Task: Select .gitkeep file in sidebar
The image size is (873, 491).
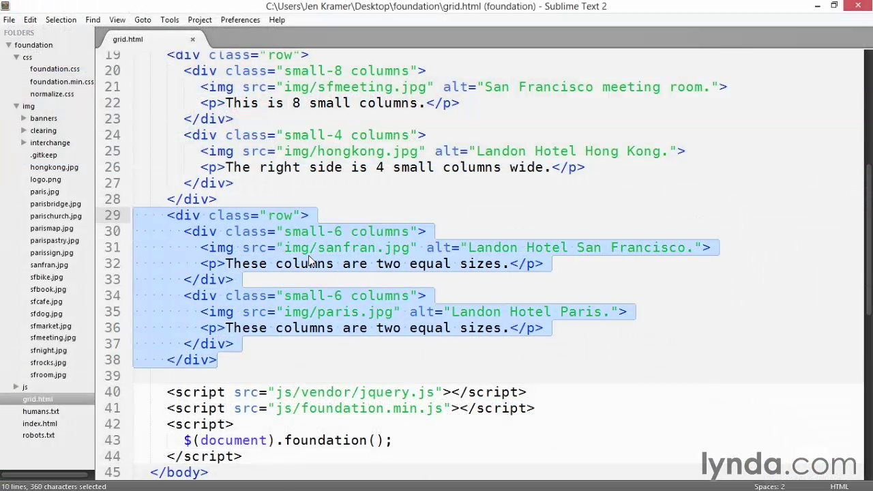Action: pos(44,155)
